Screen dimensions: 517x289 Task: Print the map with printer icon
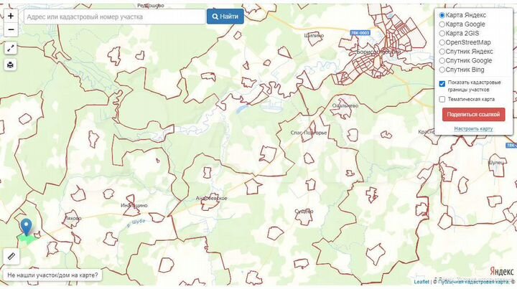(11, 65)
